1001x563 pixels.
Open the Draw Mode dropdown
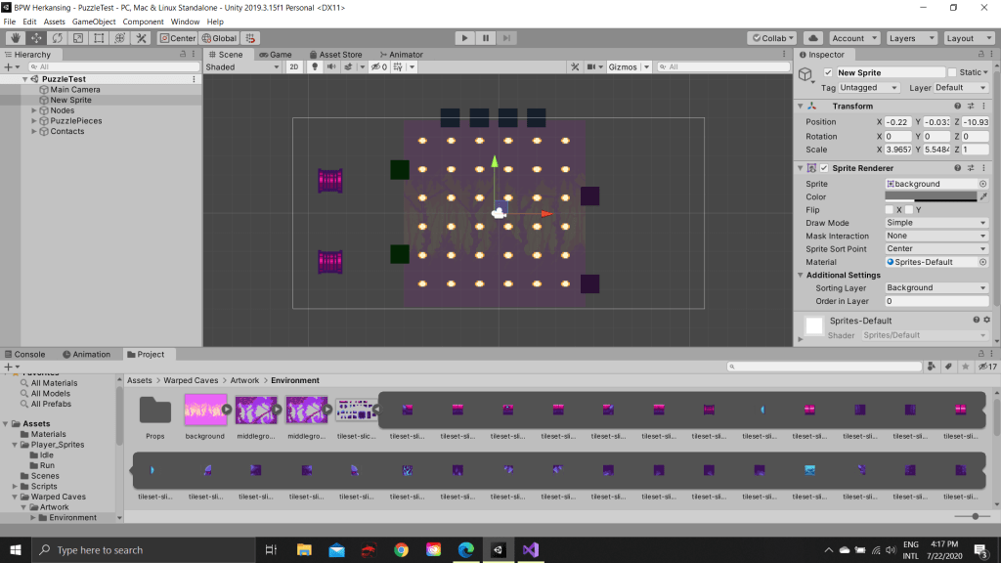(936, 223)
